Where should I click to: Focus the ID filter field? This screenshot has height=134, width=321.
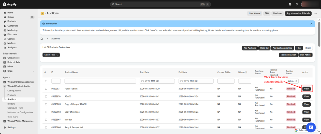(56, 81)
